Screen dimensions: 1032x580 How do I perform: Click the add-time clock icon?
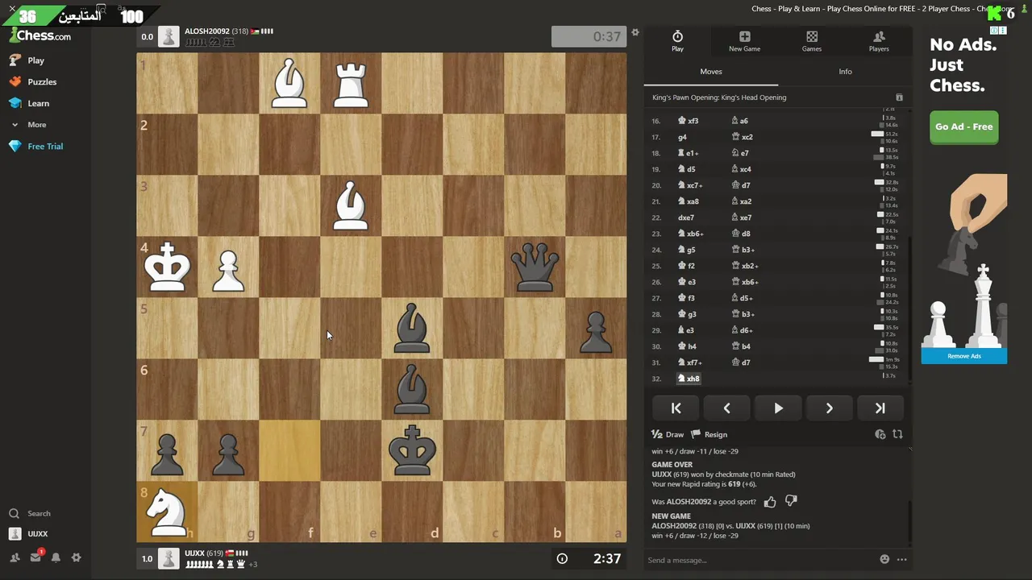coord(880,434)
